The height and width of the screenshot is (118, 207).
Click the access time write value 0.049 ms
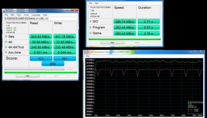point(65,52)
